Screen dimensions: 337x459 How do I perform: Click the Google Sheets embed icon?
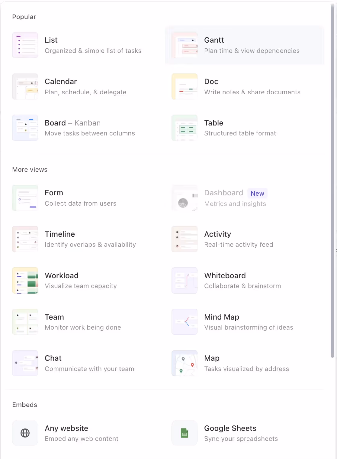coord(185,433)
